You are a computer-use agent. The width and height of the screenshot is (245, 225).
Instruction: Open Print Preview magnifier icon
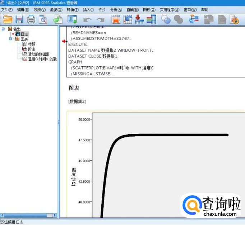tap(43, 19)
